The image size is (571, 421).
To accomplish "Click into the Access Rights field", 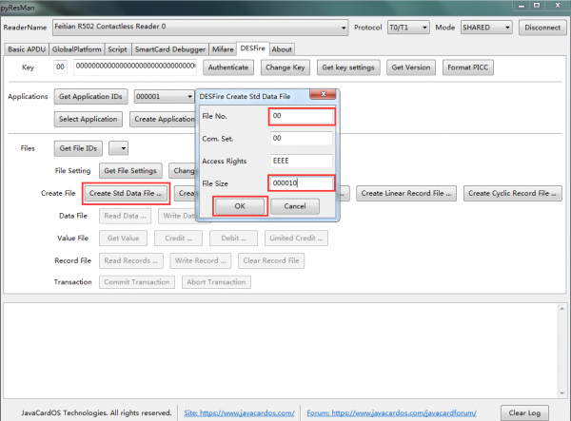I will (302, 161).
